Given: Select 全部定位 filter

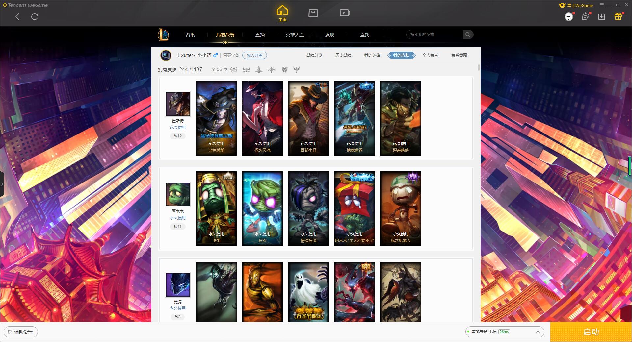Looking at the screenshot, I should coord(219,70).
